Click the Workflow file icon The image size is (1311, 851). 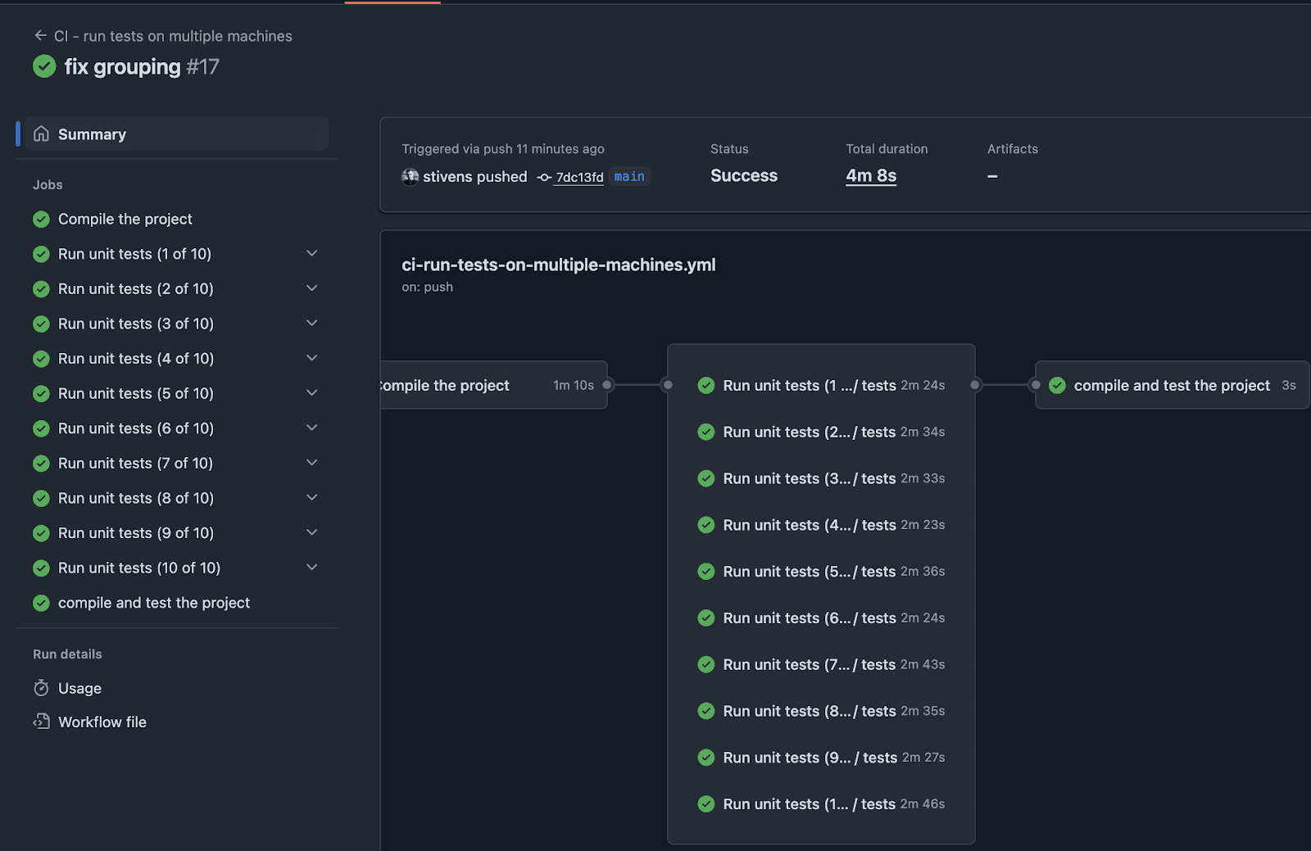[x=41, y=722]
